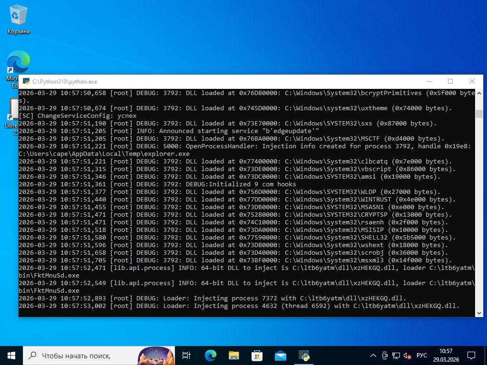The width and height of the screenshot is (487, 365).
Task: Open Task View from the taskbar
Action: coord(186,355)
